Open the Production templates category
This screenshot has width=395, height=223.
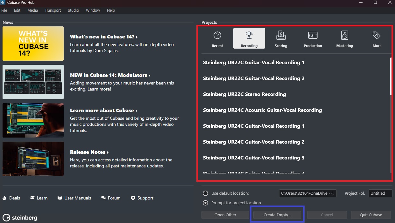pos(313,39)
